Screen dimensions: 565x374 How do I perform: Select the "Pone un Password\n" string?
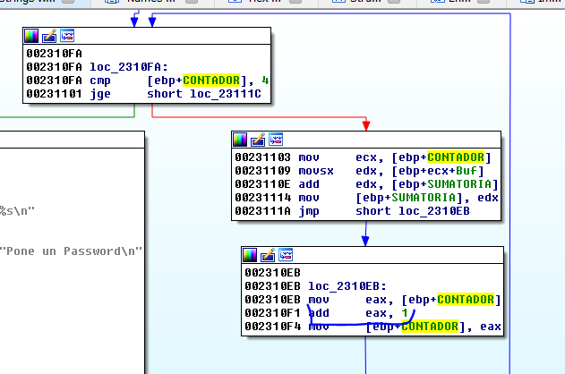pyautogui.click(x=73, y=251)
